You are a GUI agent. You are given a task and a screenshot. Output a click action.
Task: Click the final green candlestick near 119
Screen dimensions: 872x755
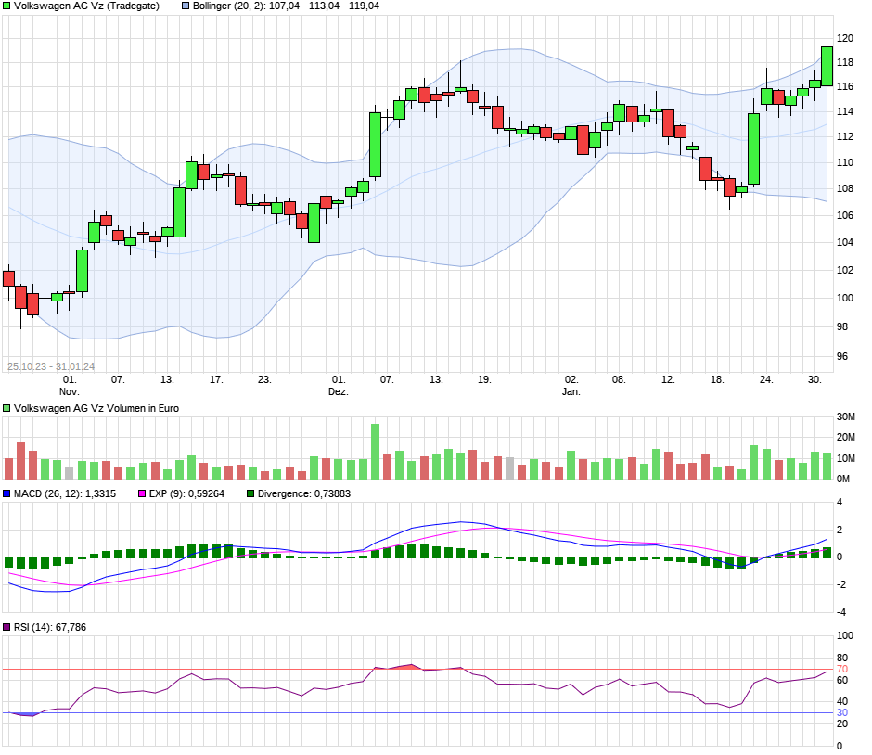827,66
